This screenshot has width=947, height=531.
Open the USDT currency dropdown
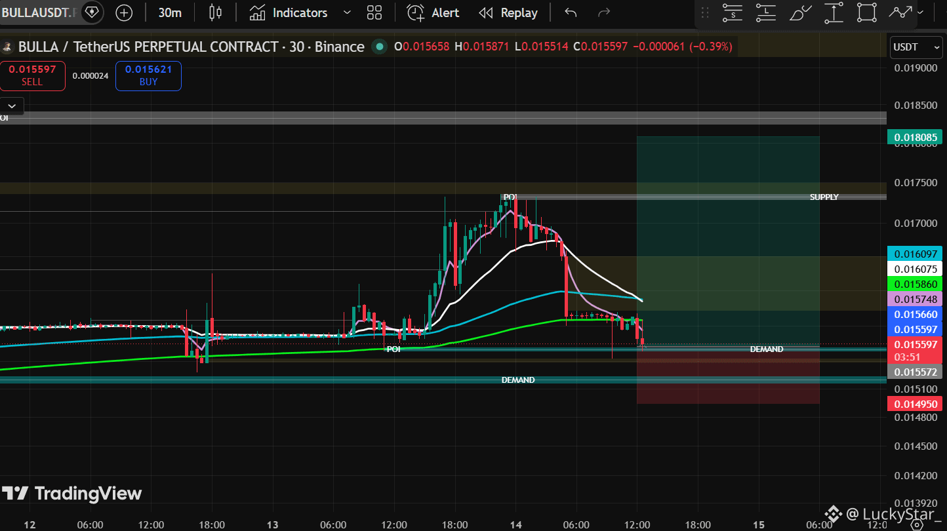click(x=916, y=47)
